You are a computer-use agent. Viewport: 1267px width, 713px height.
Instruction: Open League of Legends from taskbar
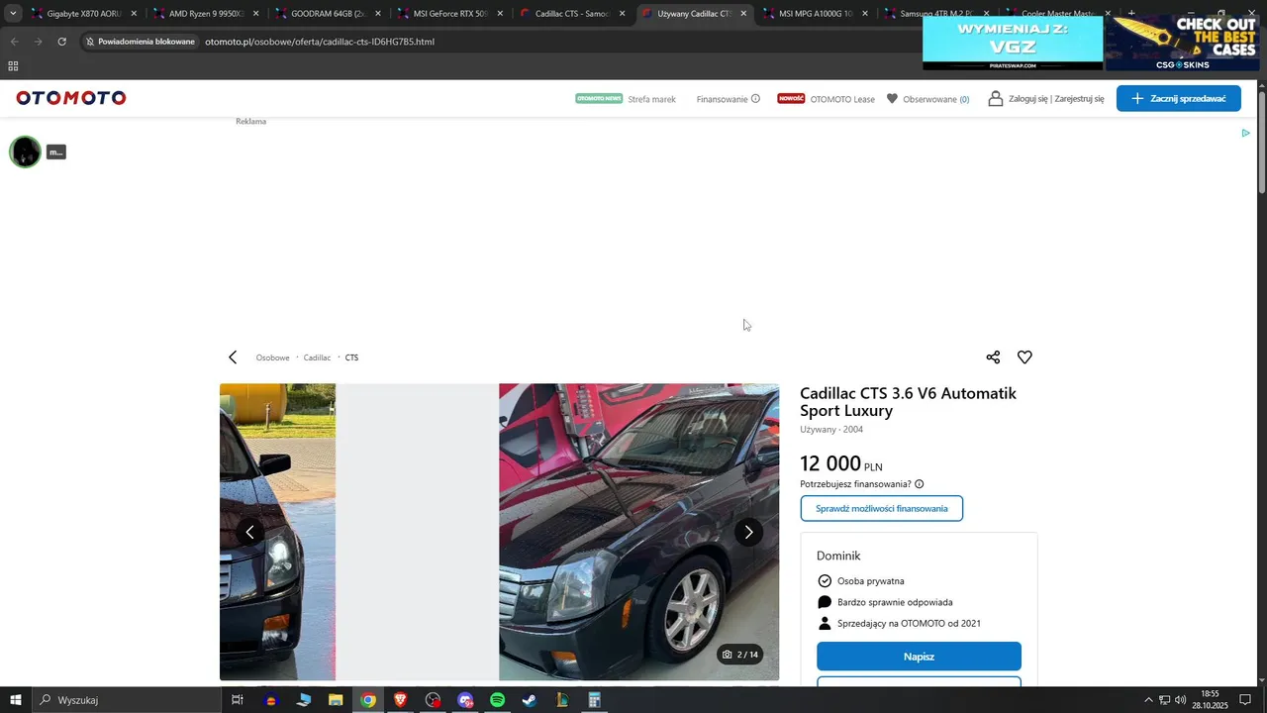[x=562, y=700]
